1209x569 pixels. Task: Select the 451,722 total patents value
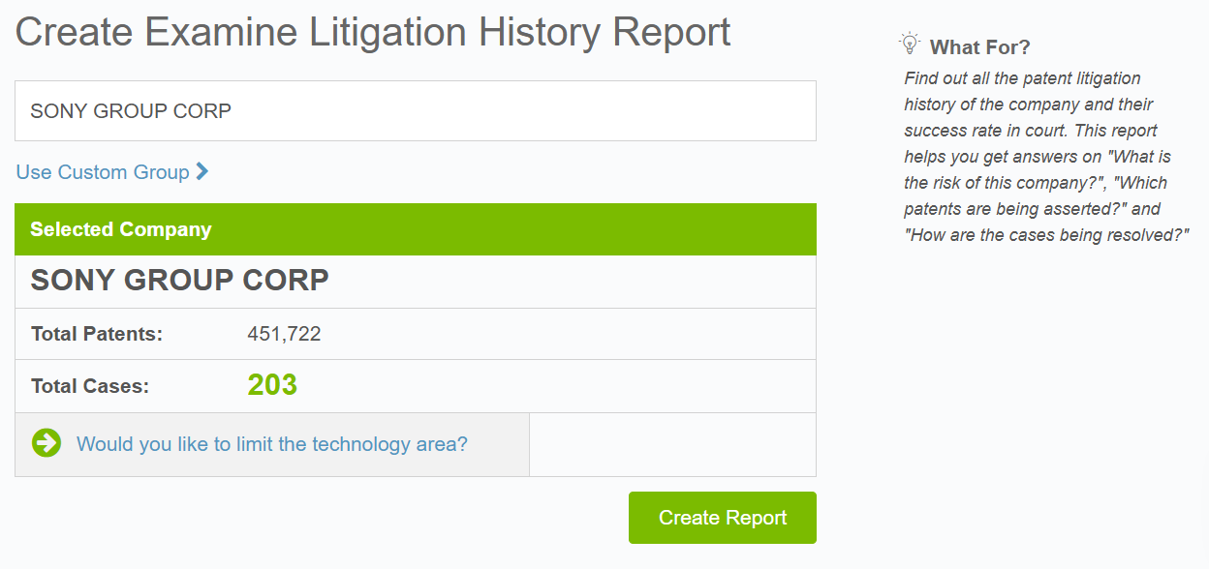pyautogui.click(x=284, y=334)
